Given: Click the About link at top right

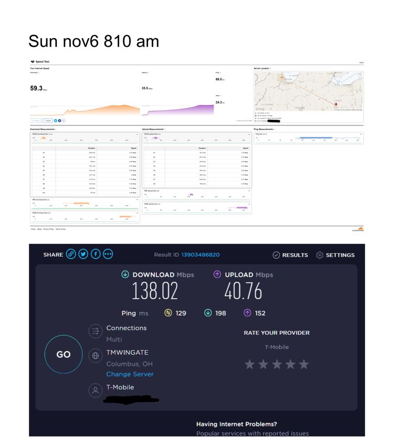Looking at the screenshot, I should [x=361, y=62].
